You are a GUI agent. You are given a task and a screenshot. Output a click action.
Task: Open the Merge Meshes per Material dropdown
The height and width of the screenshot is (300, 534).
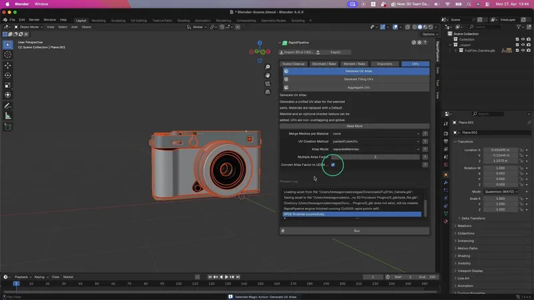coord(374,133)
